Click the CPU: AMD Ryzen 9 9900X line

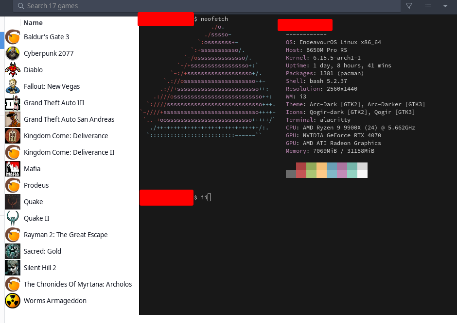(x=351, y=128)
